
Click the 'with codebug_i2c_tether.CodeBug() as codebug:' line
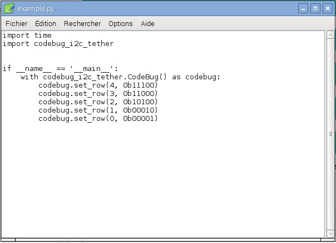(120, 77)
